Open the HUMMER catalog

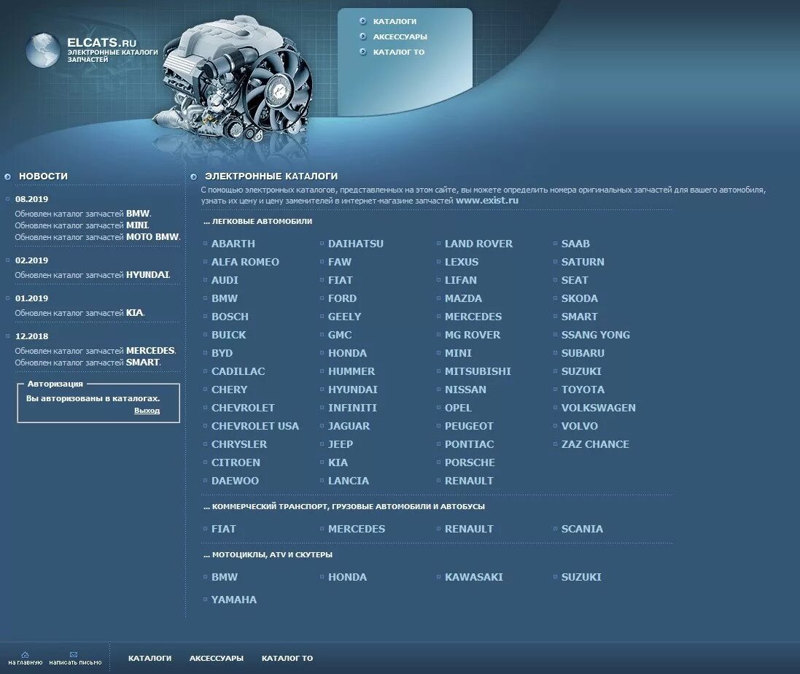tap(352, 371)
